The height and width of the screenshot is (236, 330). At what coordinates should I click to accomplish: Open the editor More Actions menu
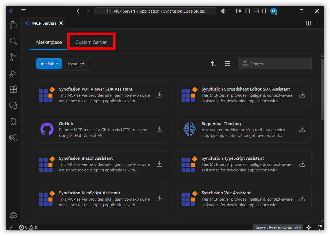pos(317,23)
